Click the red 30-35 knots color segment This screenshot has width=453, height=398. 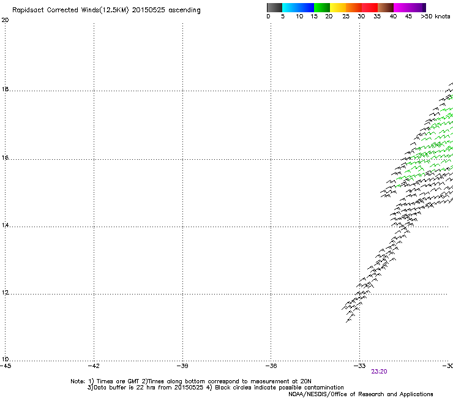click(370, 7)
